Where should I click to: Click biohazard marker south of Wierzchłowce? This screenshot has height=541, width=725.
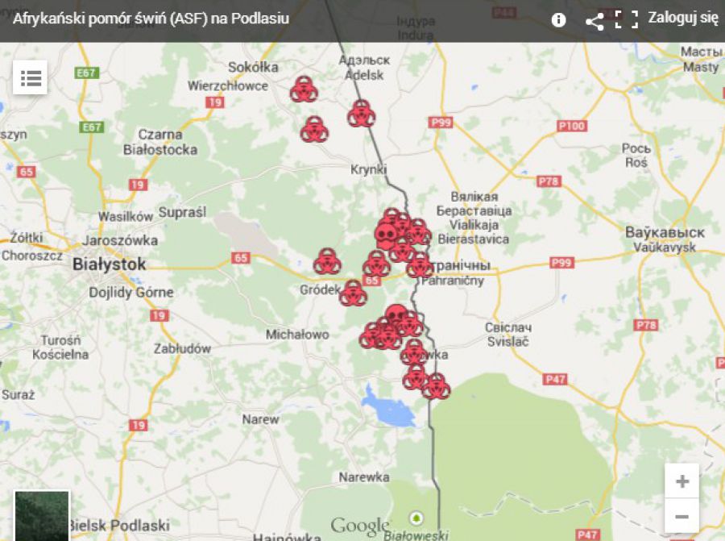click(314, 130)
